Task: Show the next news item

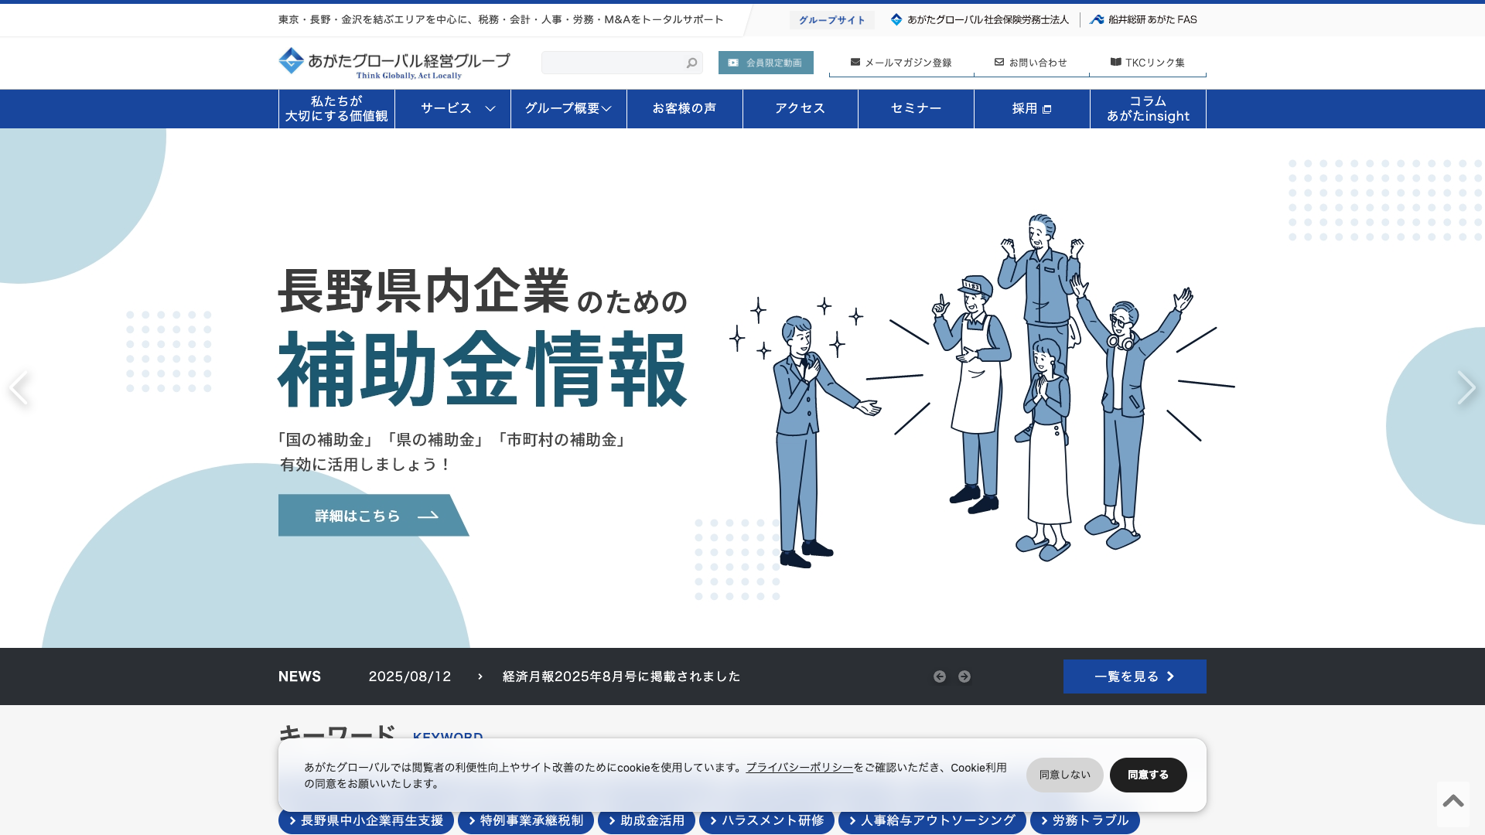Action: click(x=964, y=677)
